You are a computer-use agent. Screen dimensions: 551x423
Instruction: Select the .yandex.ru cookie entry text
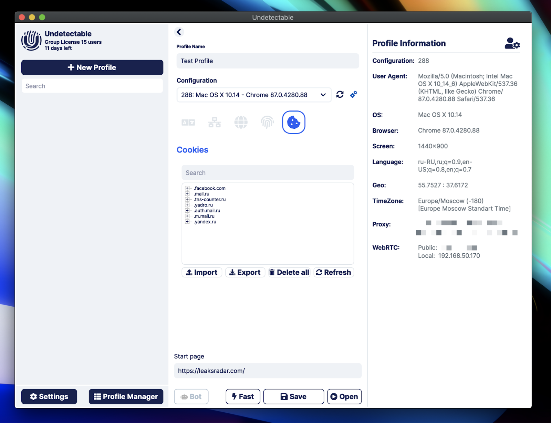pyautogui.click(x=205, y=222)
